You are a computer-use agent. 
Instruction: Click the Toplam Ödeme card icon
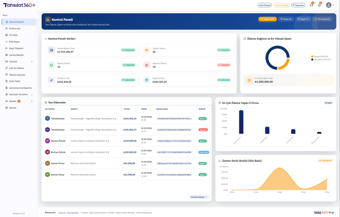[x=147, y=50]
